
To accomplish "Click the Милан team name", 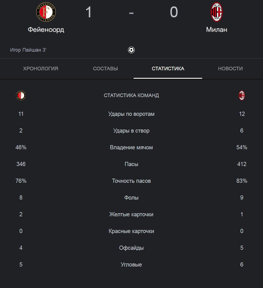I will 217,30.
